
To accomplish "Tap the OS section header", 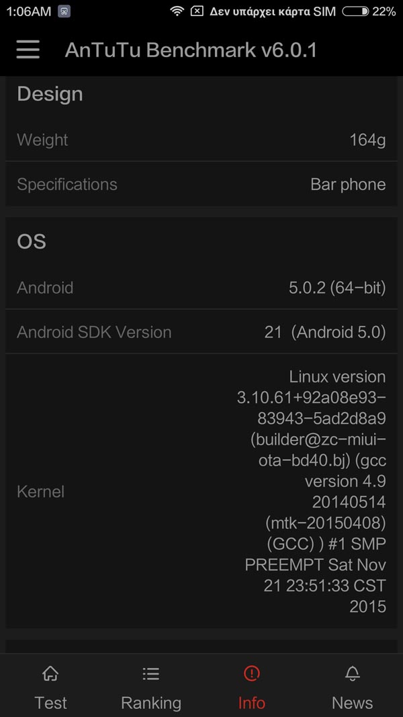I will coord(32,241).
